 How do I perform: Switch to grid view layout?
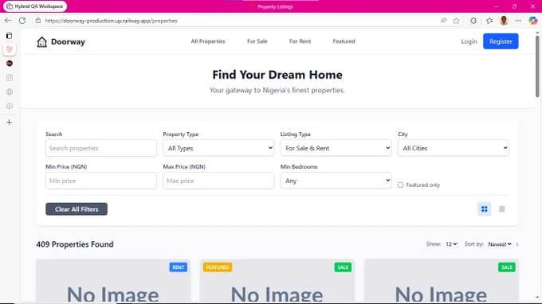pos(485,209)
